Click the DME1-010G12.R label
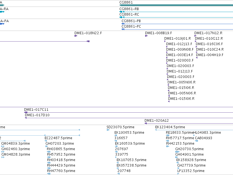 click(209, 39)
